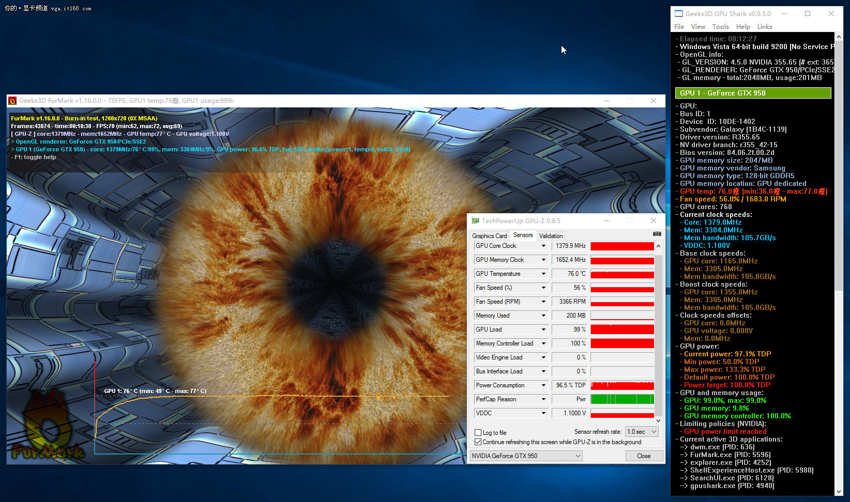Open the Video Engine Load dropdown

point(543,357)
